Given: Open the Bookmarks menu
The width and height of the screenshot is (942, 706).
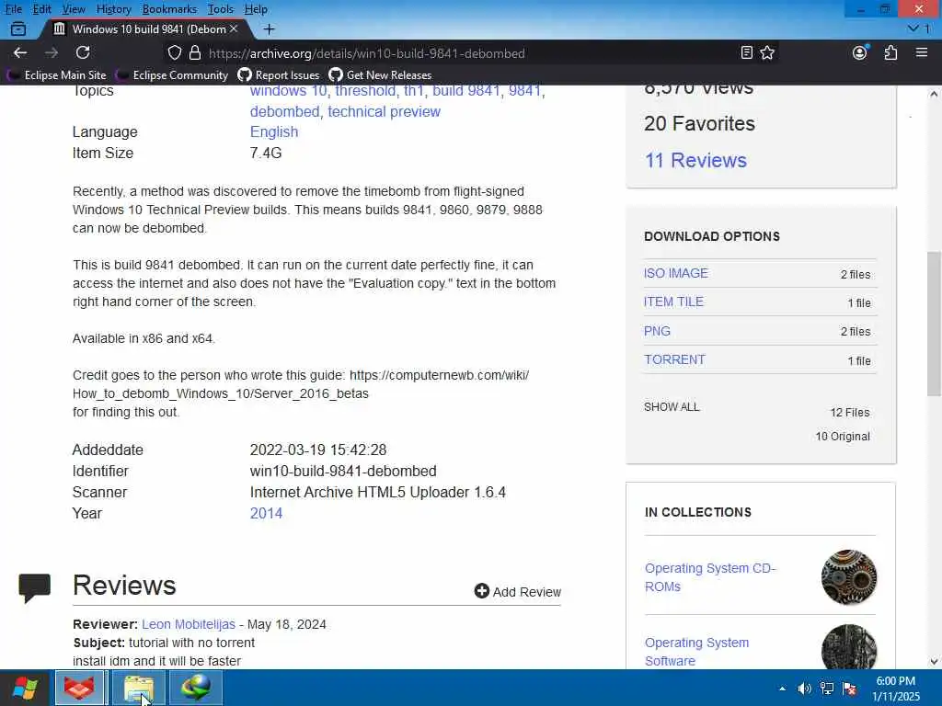Looking at the screenshot, I should (169, 9).
